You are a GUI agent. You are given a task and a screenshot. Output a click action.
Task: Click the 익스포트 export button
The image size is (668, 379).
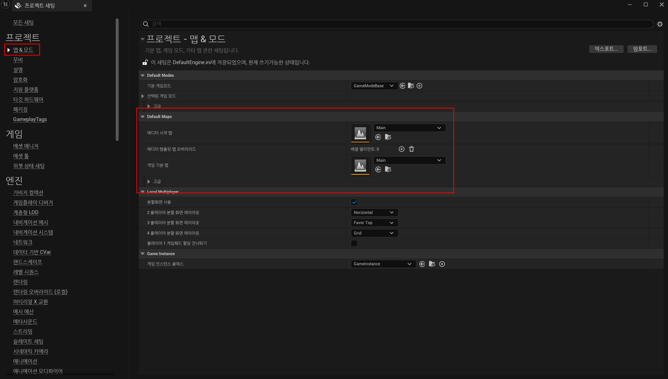pyautogui.click(x=606, y=49)
